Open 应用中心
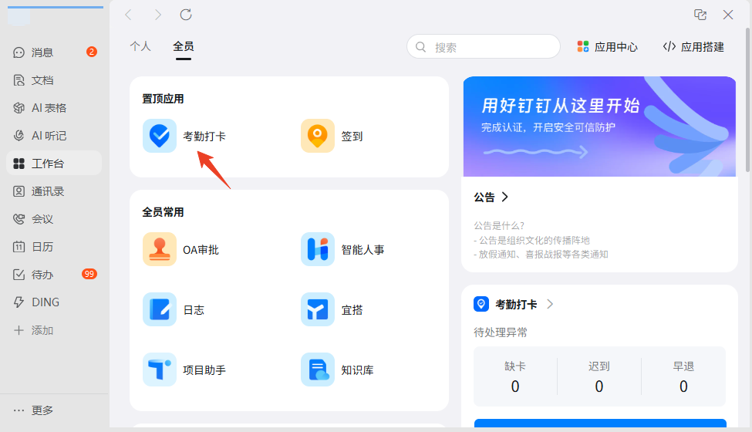Image resolution: width=752 pixels, height=432 pixels. click(607, 46)
